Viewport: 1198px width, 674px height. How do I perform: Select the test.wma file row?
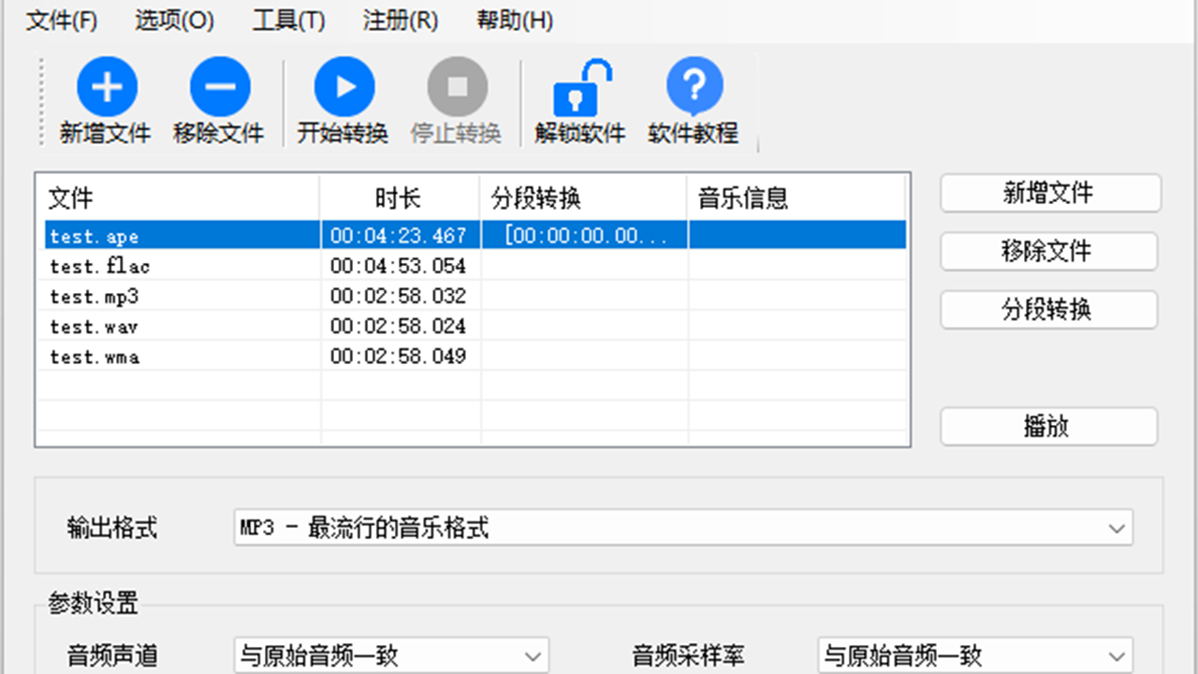pyautogui.click(x=95, y=357)
